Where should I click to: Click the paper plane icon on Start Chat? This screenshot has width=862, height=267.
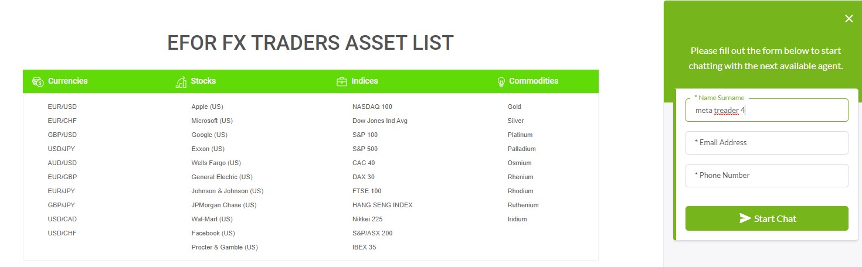pyautogui.click(x=745, y=218)
